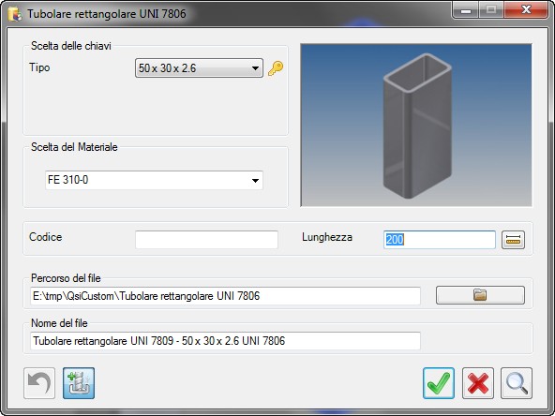Click the Lunghezza field showing 200
555x416 pixels.
[440, 240]
